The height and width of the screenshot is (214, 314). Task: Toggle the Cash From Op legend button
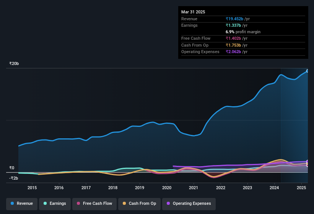139,204
